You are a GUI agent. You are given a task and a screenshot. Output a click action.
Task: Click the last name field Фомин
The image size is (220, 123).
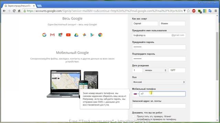(172, 24)
